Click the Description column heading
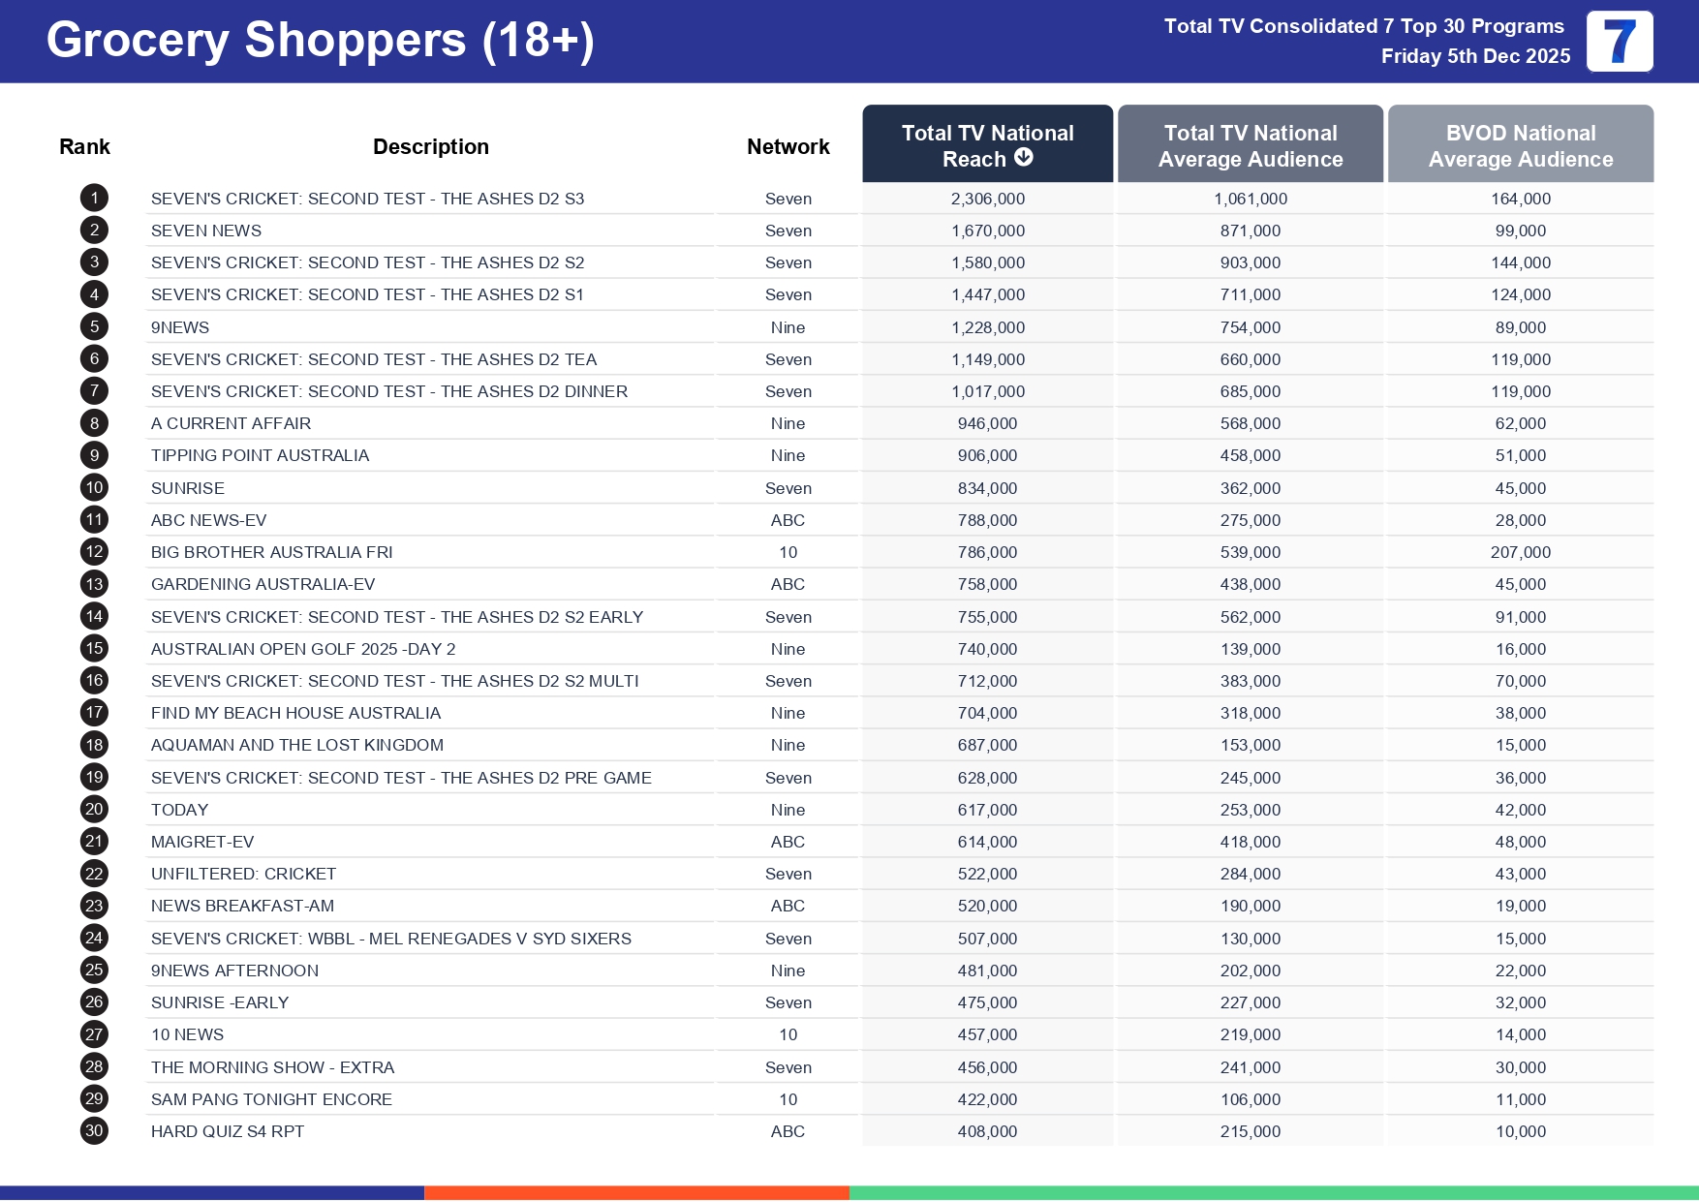The height and width of the screenshot is (1202, 1699). click(430, 146)
